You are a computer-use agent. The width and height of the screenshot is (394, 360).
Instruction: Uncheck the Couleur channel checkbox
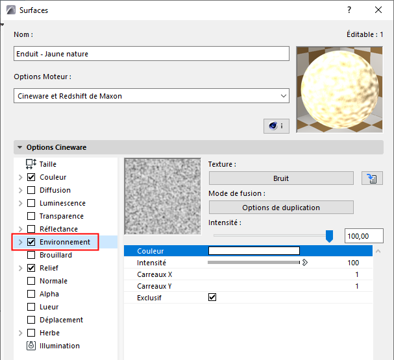pos(31,177)
